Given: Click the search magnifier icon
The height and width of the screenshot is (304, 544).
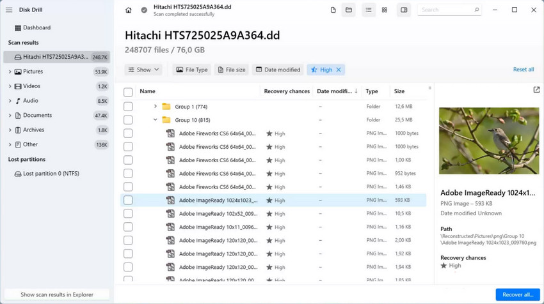Looking at the screenshot, I should click(477, 10).
